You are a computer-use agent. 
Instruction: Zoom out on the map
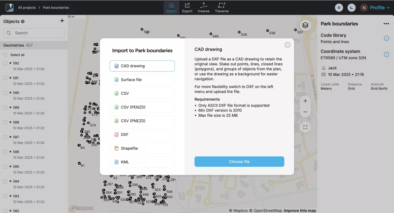[305, 112]
